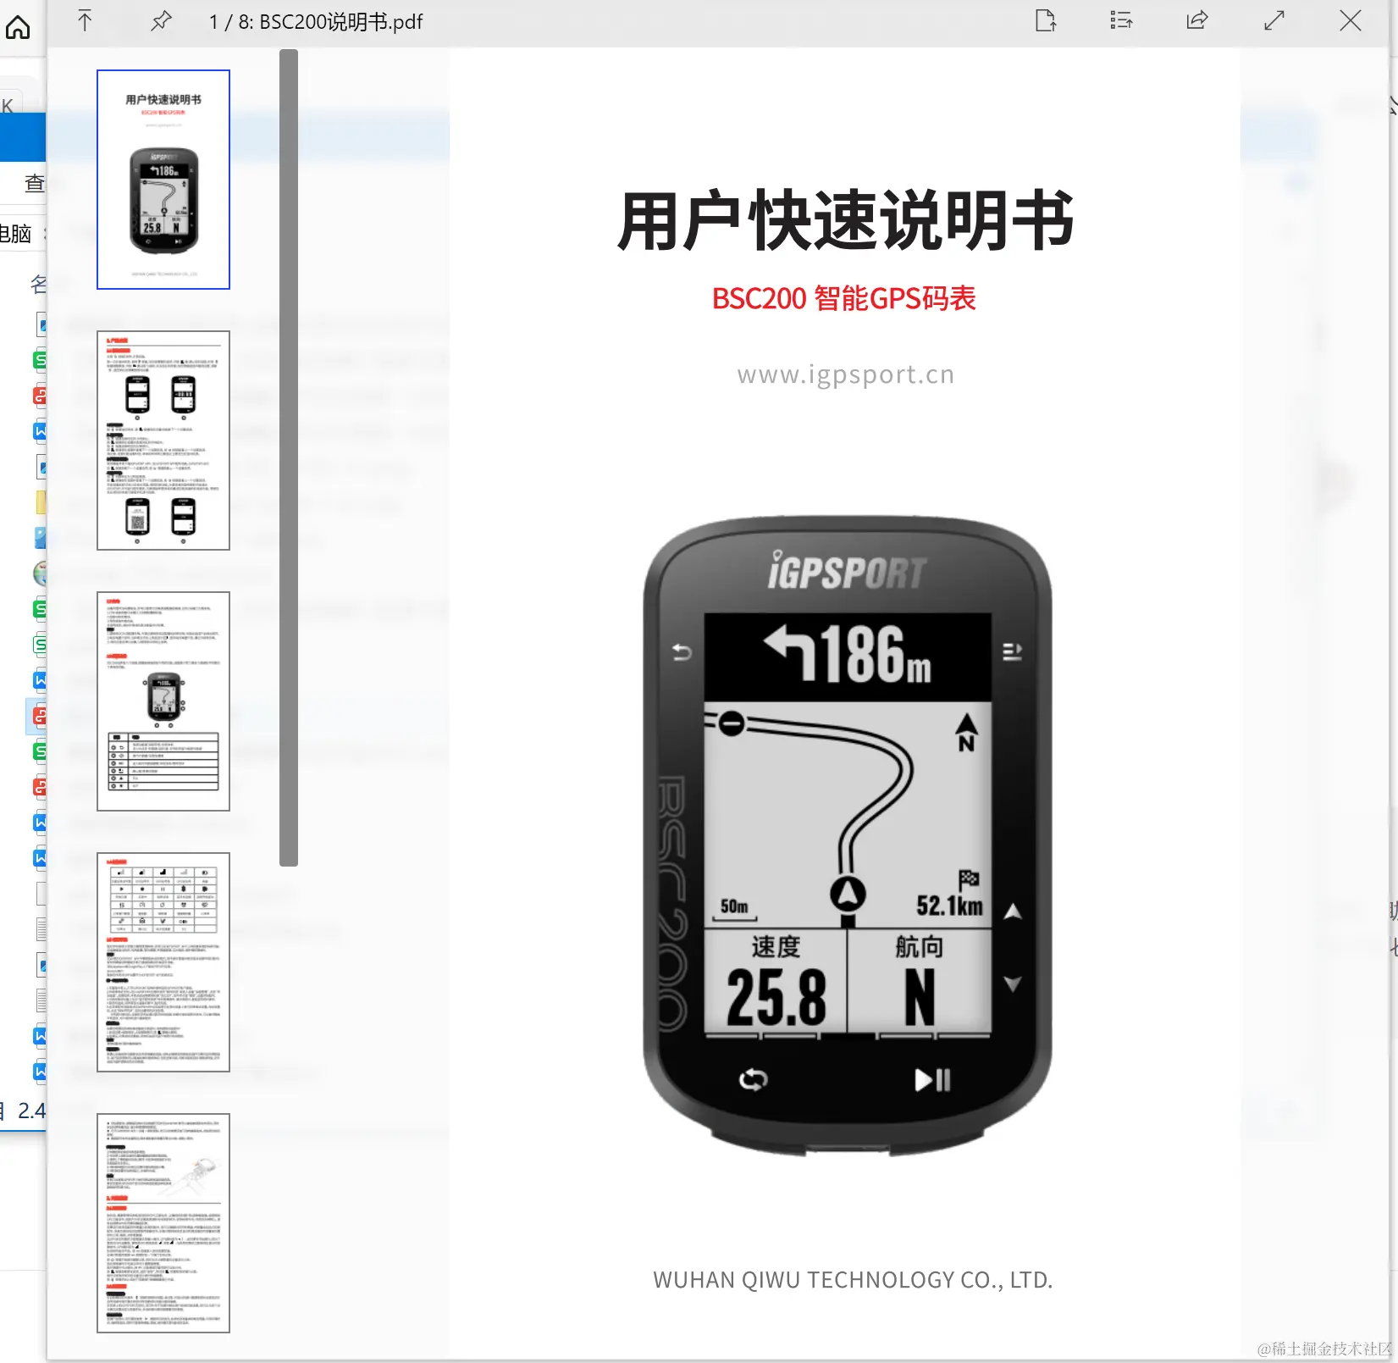This screenshot has width=1398, height=1363.
Task: Open page 5 thumbnail with mounting diagram
Action: tap(163, 1223)
